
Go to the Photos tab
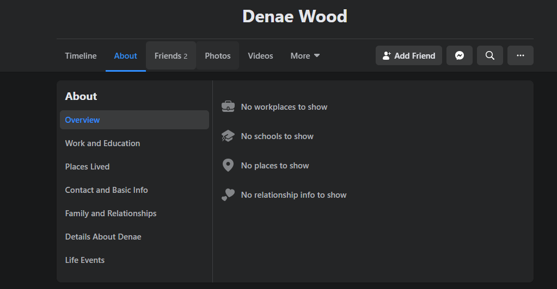click(x=218, y=55)
